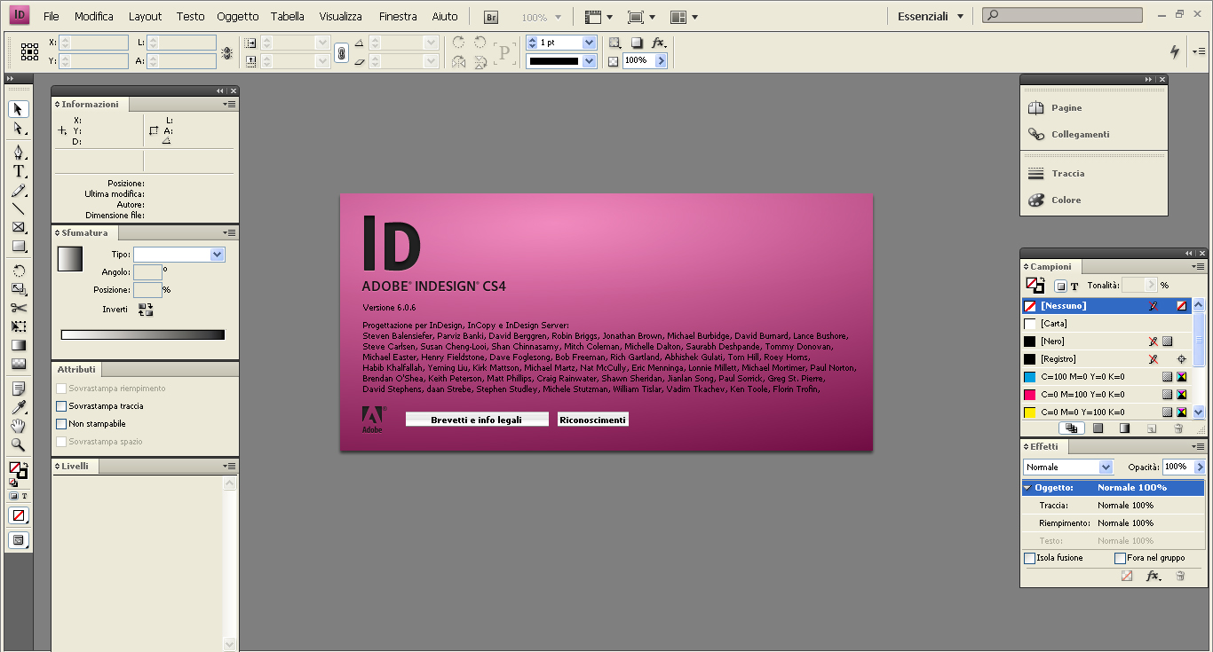Select the Type tool
The height and width of the screenshot is (652, 1213).
pyautogui.click(x=19, y=171)
